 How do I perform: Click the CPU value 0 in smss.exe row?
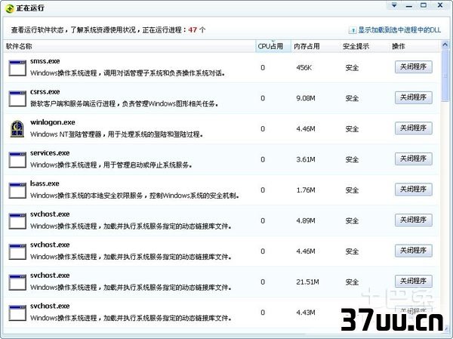click(263, 68)
